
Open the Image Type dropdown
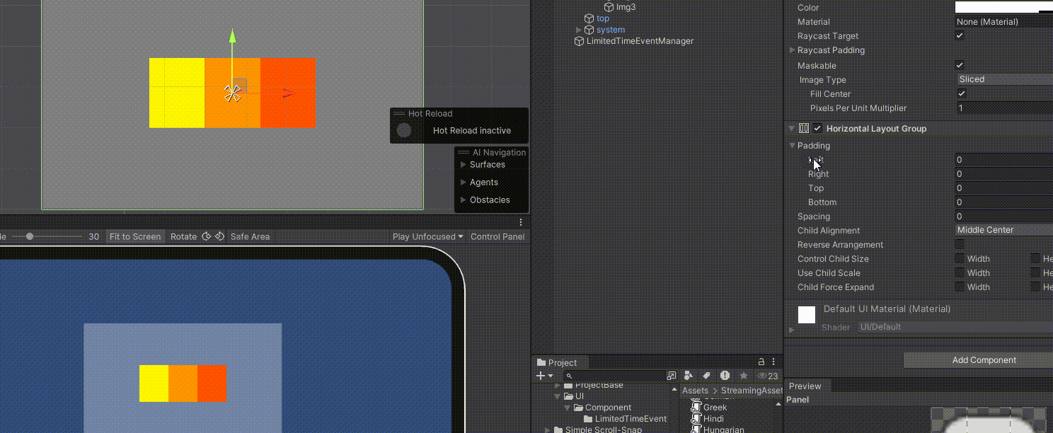point(1005,79)
